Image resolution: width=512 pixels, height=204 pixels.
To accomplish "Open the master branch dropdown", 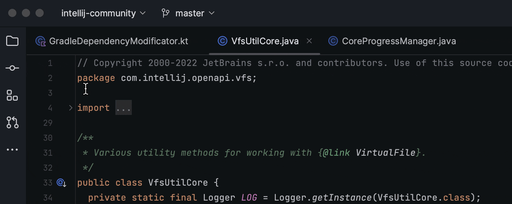I will click(x=189, y=13).
